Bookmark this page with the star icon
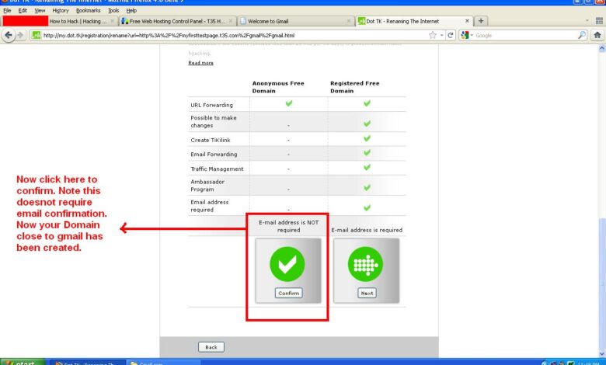The width and height of the screenshot is (606, 365). (433, 35)
